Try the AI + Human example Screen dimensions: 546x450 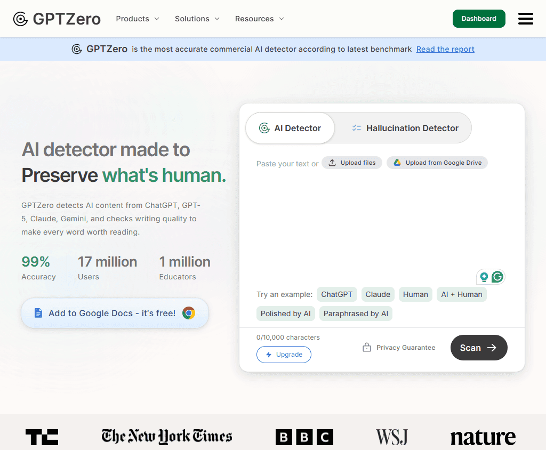tap(462, 294)
